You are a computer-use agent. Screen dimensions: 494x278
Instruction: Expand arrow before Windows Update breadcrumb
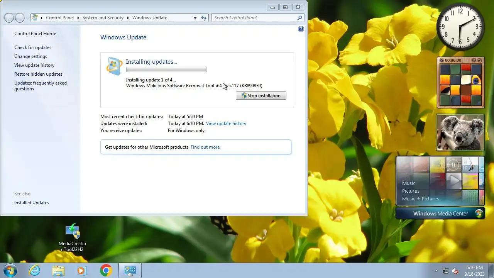[128, 18]
